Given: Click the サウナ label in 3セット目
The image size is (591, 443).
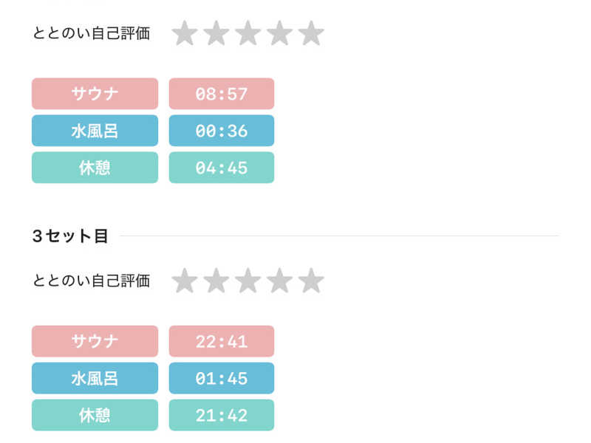Looking at the screenshot, I should [x=95, y=341].
